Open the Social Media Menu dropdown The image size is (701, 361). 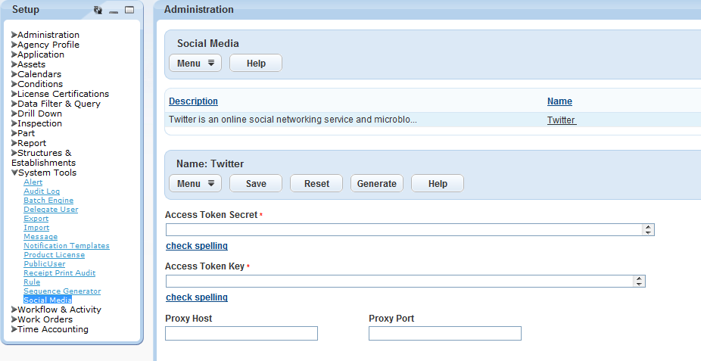click(x=195, y=64)
